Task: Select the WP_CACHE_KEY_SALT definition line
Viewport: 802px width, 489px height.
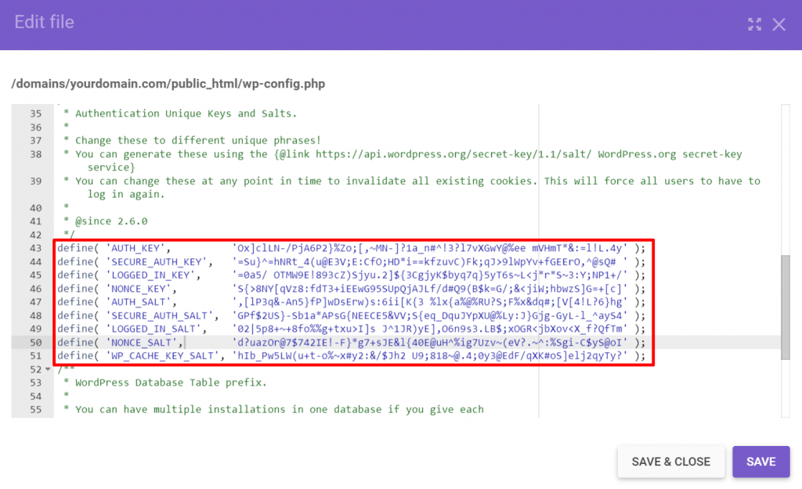Action: pos(235,355)
